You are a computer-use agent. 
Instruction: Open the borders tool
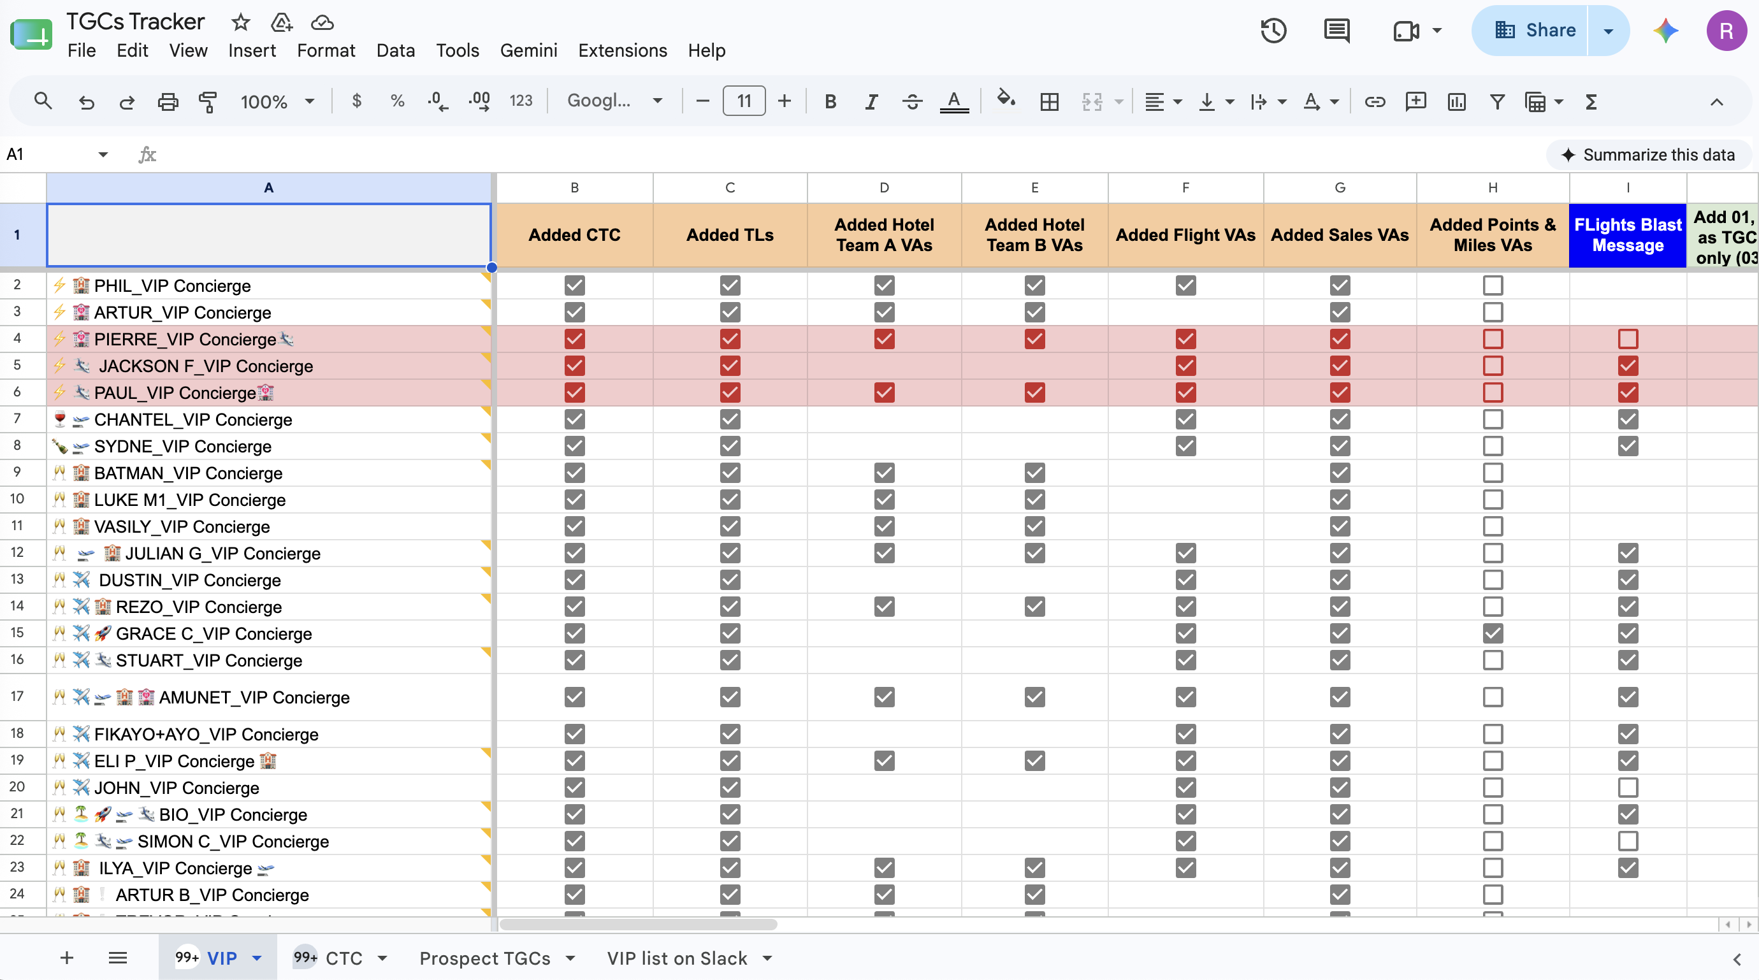point(1050,102)
